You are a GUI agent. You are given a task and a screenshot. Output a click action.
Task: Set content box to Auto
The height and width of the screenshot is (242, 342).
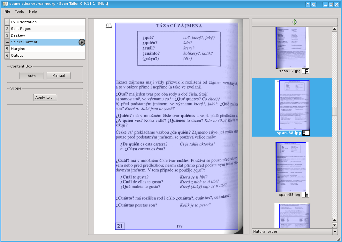[31, 76]
